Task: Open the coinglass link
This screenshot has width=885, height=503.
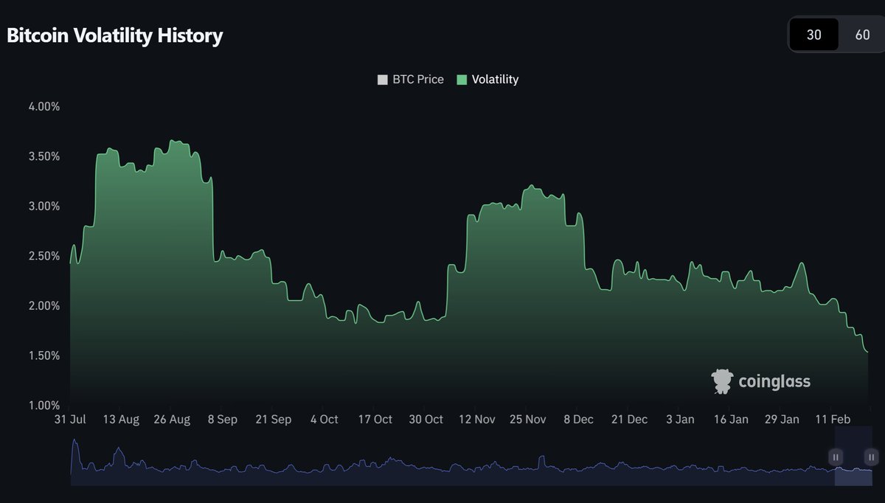Action: (x=760, y=381)
